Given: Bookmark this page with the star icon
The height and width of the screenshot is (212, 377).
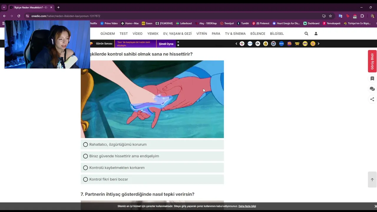Looking at the screenshot, I should pos(330,16).
